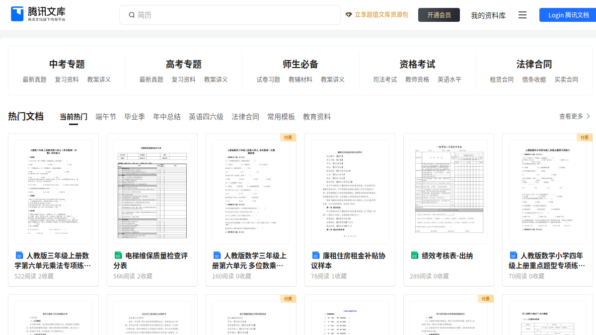The image size is (596, 335).
Task: Click 买卖合同 link
Action: 566,79
